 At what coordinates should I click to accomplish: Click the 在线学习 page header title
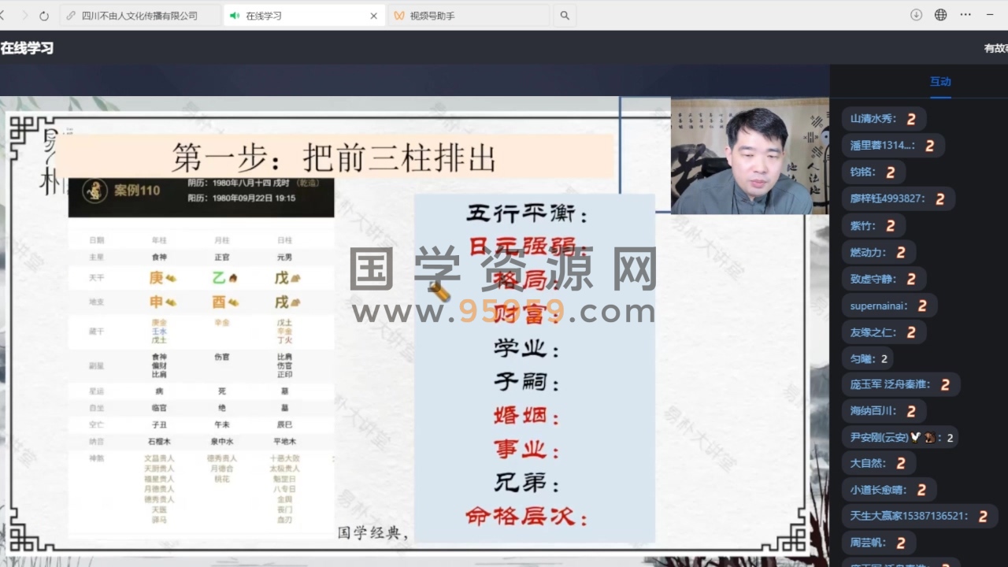pos(27,48)
